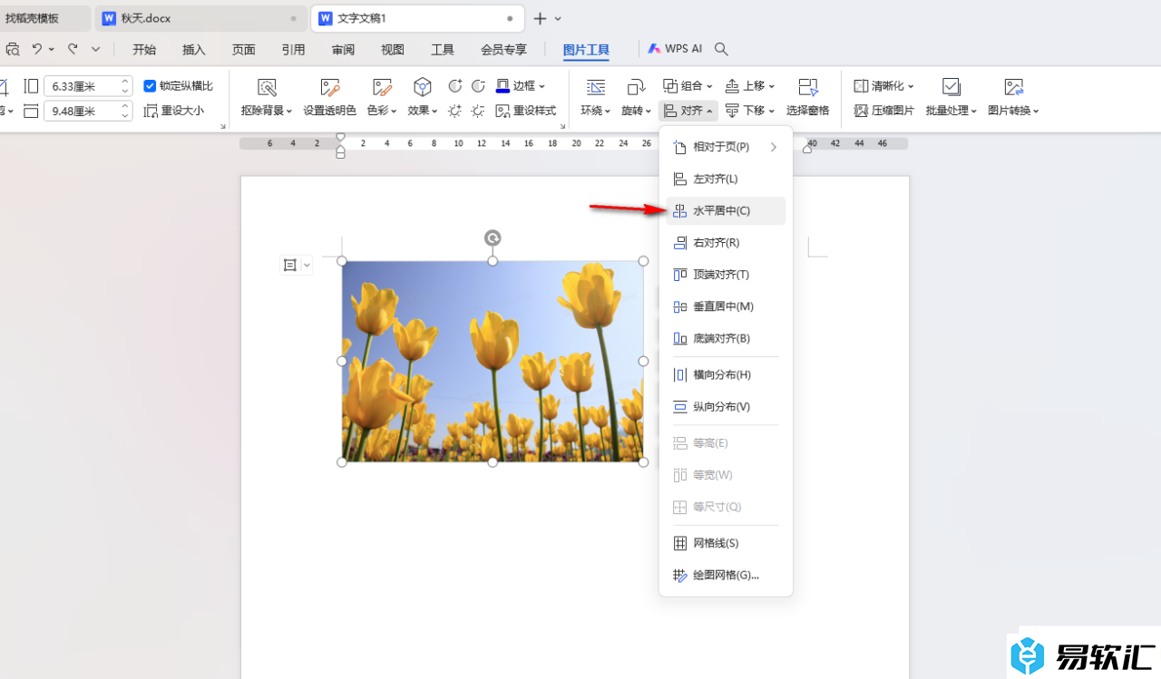
Task: Open the Effects (效果) cube icon
Action: (423, 87)
